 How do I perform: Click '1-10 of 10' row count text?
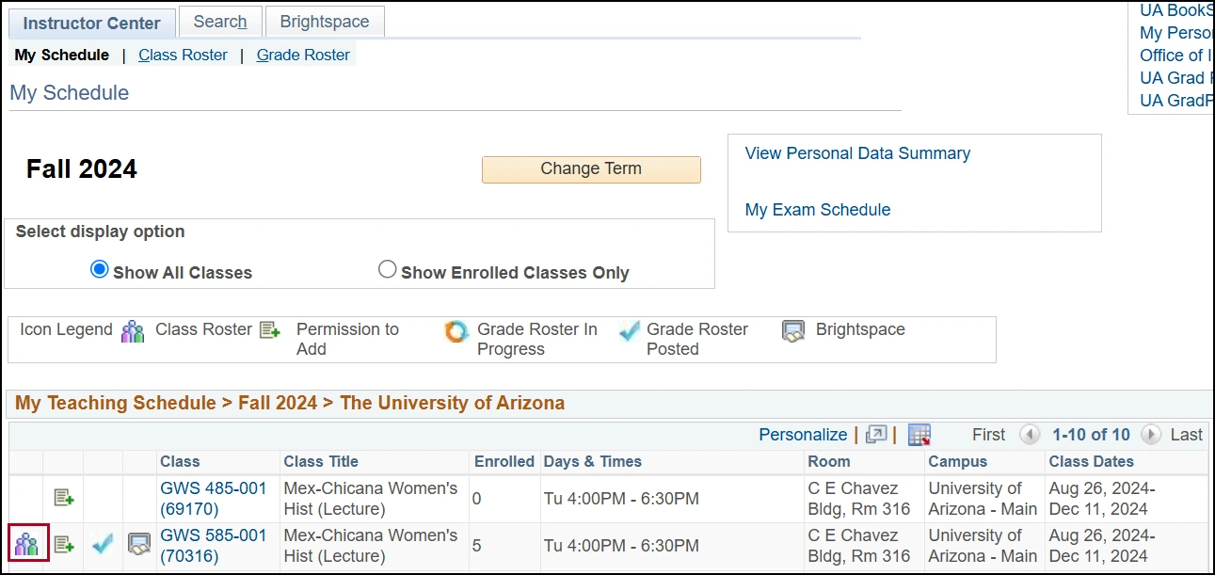1091,435
